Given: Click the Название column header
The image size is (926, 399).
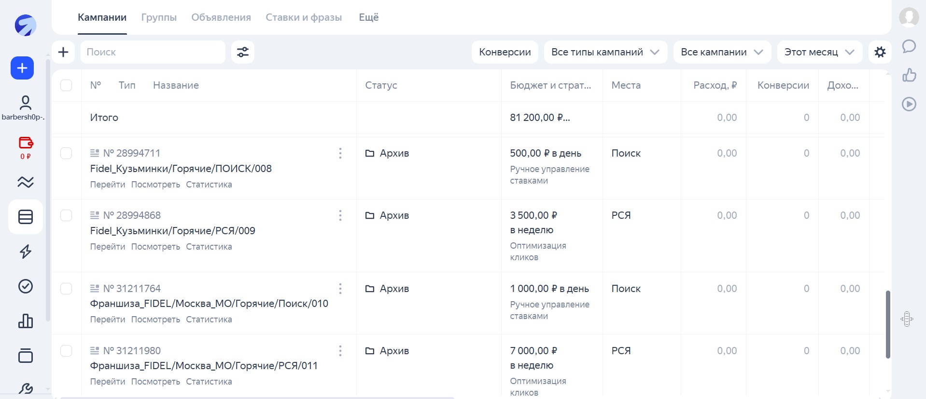Looking at the screenshot, I should (176, 85).
